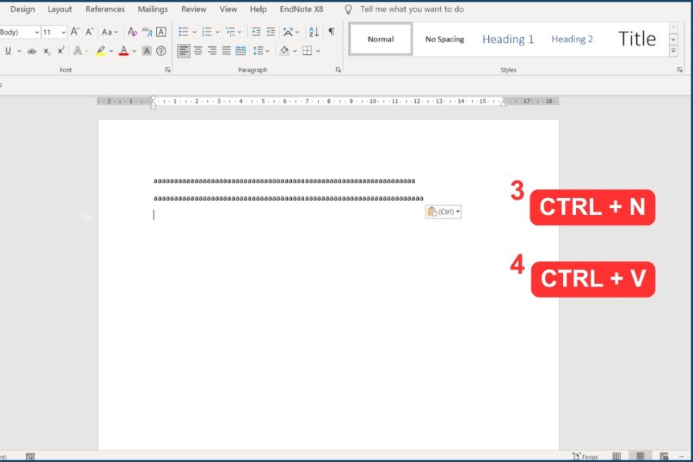Switch to Focus mode in status bar
This screenshot has height=462, width=693.
585,457
